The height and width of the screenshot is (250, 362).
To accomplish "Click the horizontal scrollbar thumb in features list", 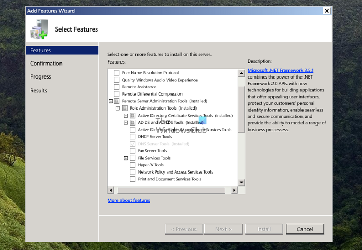I will click(172, 190).
